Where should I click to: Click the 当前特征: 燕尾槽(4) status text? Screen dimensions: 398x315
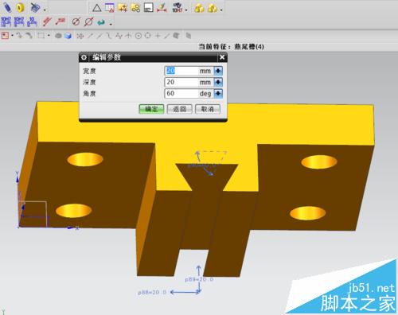(x=232, y=47)
